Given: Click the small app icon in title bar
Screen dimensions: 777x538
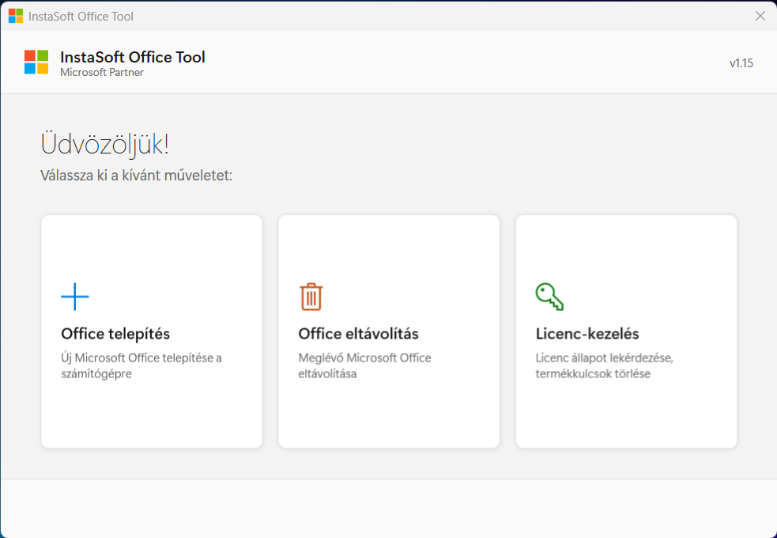Looking at the screenshot, I should click(x=16, y=16).
